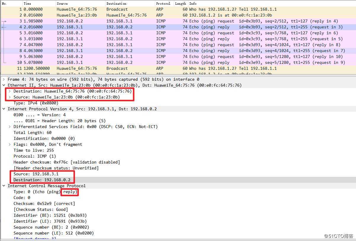
Task: Select the Type: IPv4 (0x0800) line
Action: point(36,103)
